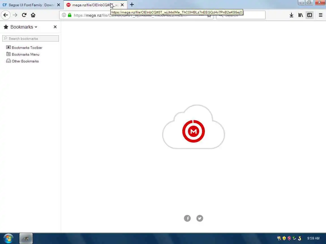The height and width of the screenshot is (244, 326).
Task: Click the 9:59 AM system clock
Action: (x=313, y=238)
